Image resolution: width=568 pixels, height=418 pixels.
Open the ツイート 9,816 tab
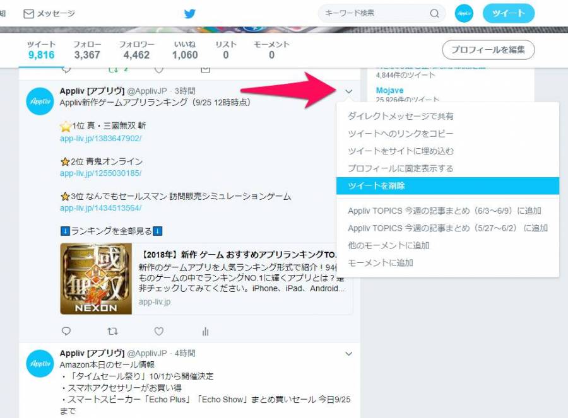point(41,50)
